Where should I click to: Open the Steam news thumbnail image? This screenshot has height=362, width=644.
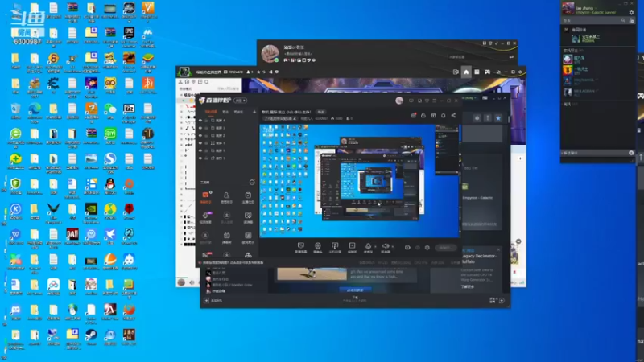[311, 274]
